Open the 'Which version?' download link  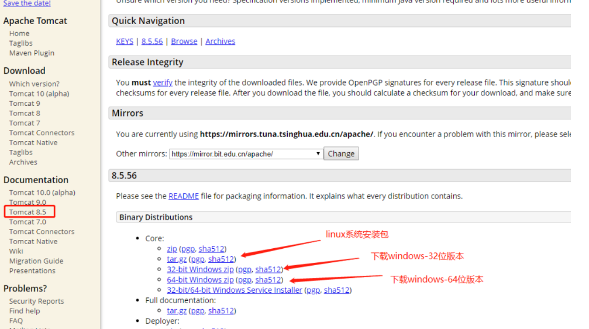[x=34, y=84]
